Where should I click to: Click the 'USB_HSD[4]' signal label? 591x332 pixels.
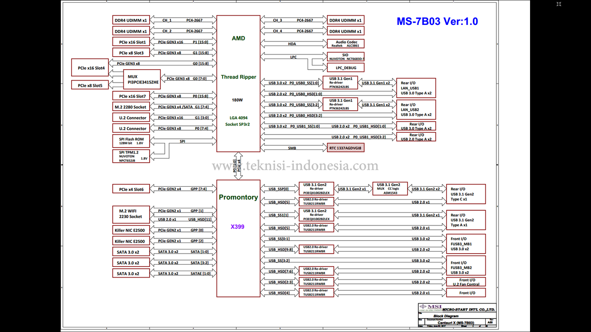pyautogui.click(x=279, y=293)
